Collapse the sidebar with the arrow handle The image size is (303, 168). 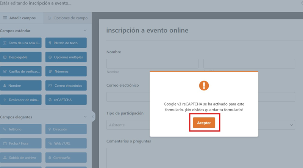pyautogui.click(x=93, y=117)
